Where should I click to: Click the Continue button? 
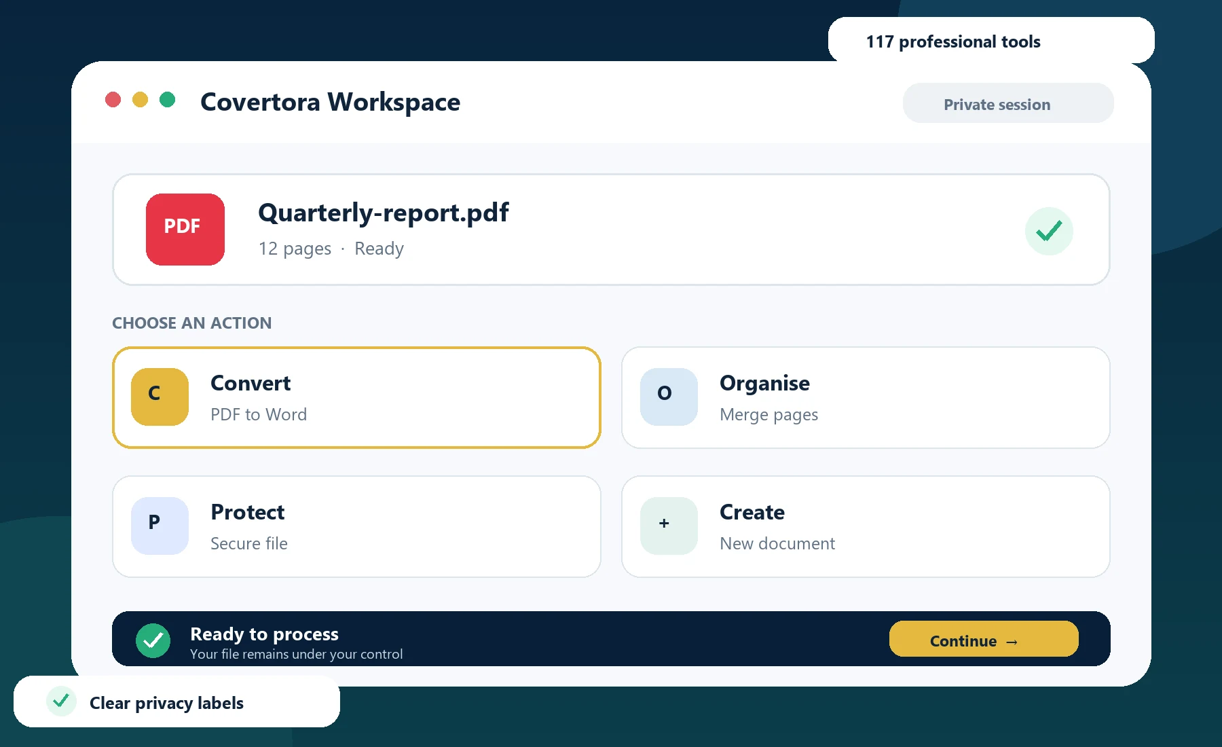[x=984, y=638]
